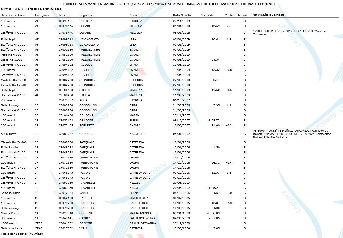The height and width of the screenshot is (238, 343).
Task: Click the wind value '-0.8'
Action: tap(229, 70)
